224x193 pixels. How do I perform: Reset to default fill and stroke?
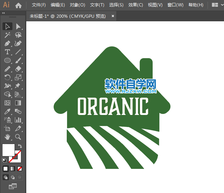4,160
